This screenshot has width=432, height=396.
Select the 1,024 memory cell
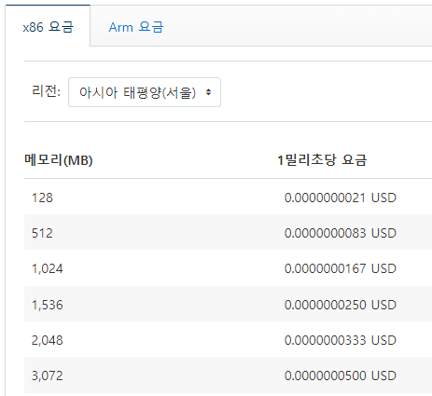[x=48, y=268]
